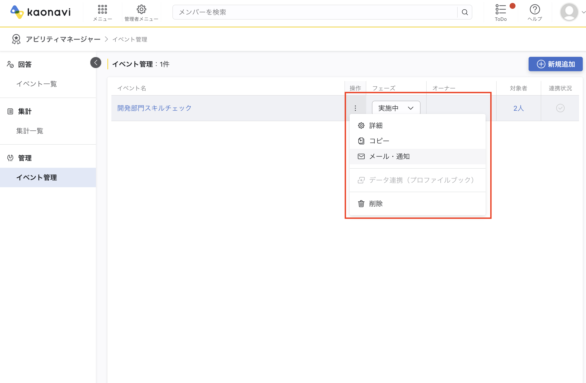Click the 集計 sidebar icon
The image size is (586, 383).
click(10, 111)
